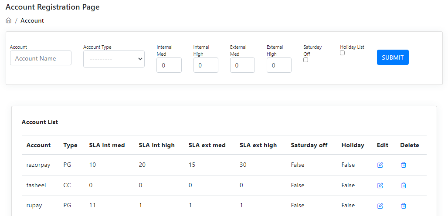Screen dimensions: 448x216
Task: Edit the tasheel account entry
Action: (380, 186)
